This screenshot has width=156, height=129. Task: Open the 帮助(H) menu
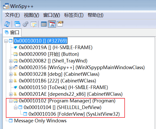click(95, 15)
